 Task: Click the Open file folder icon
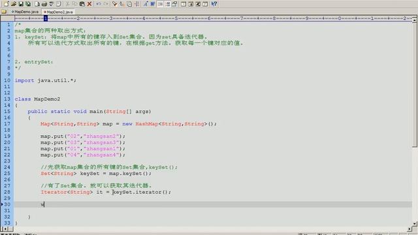point(14,4)
